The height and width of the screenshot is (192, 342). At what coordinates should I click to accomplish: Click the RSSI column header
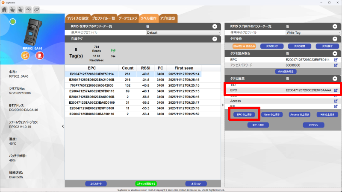[x=145, y=68]
